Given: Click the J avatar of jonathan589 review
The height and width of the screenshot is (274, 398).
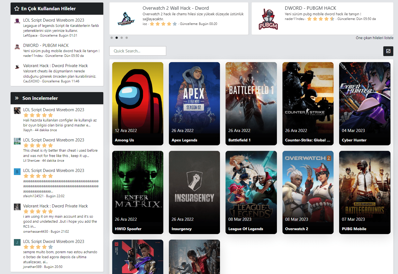Looking at the screenshot, I should click(17, 242).
